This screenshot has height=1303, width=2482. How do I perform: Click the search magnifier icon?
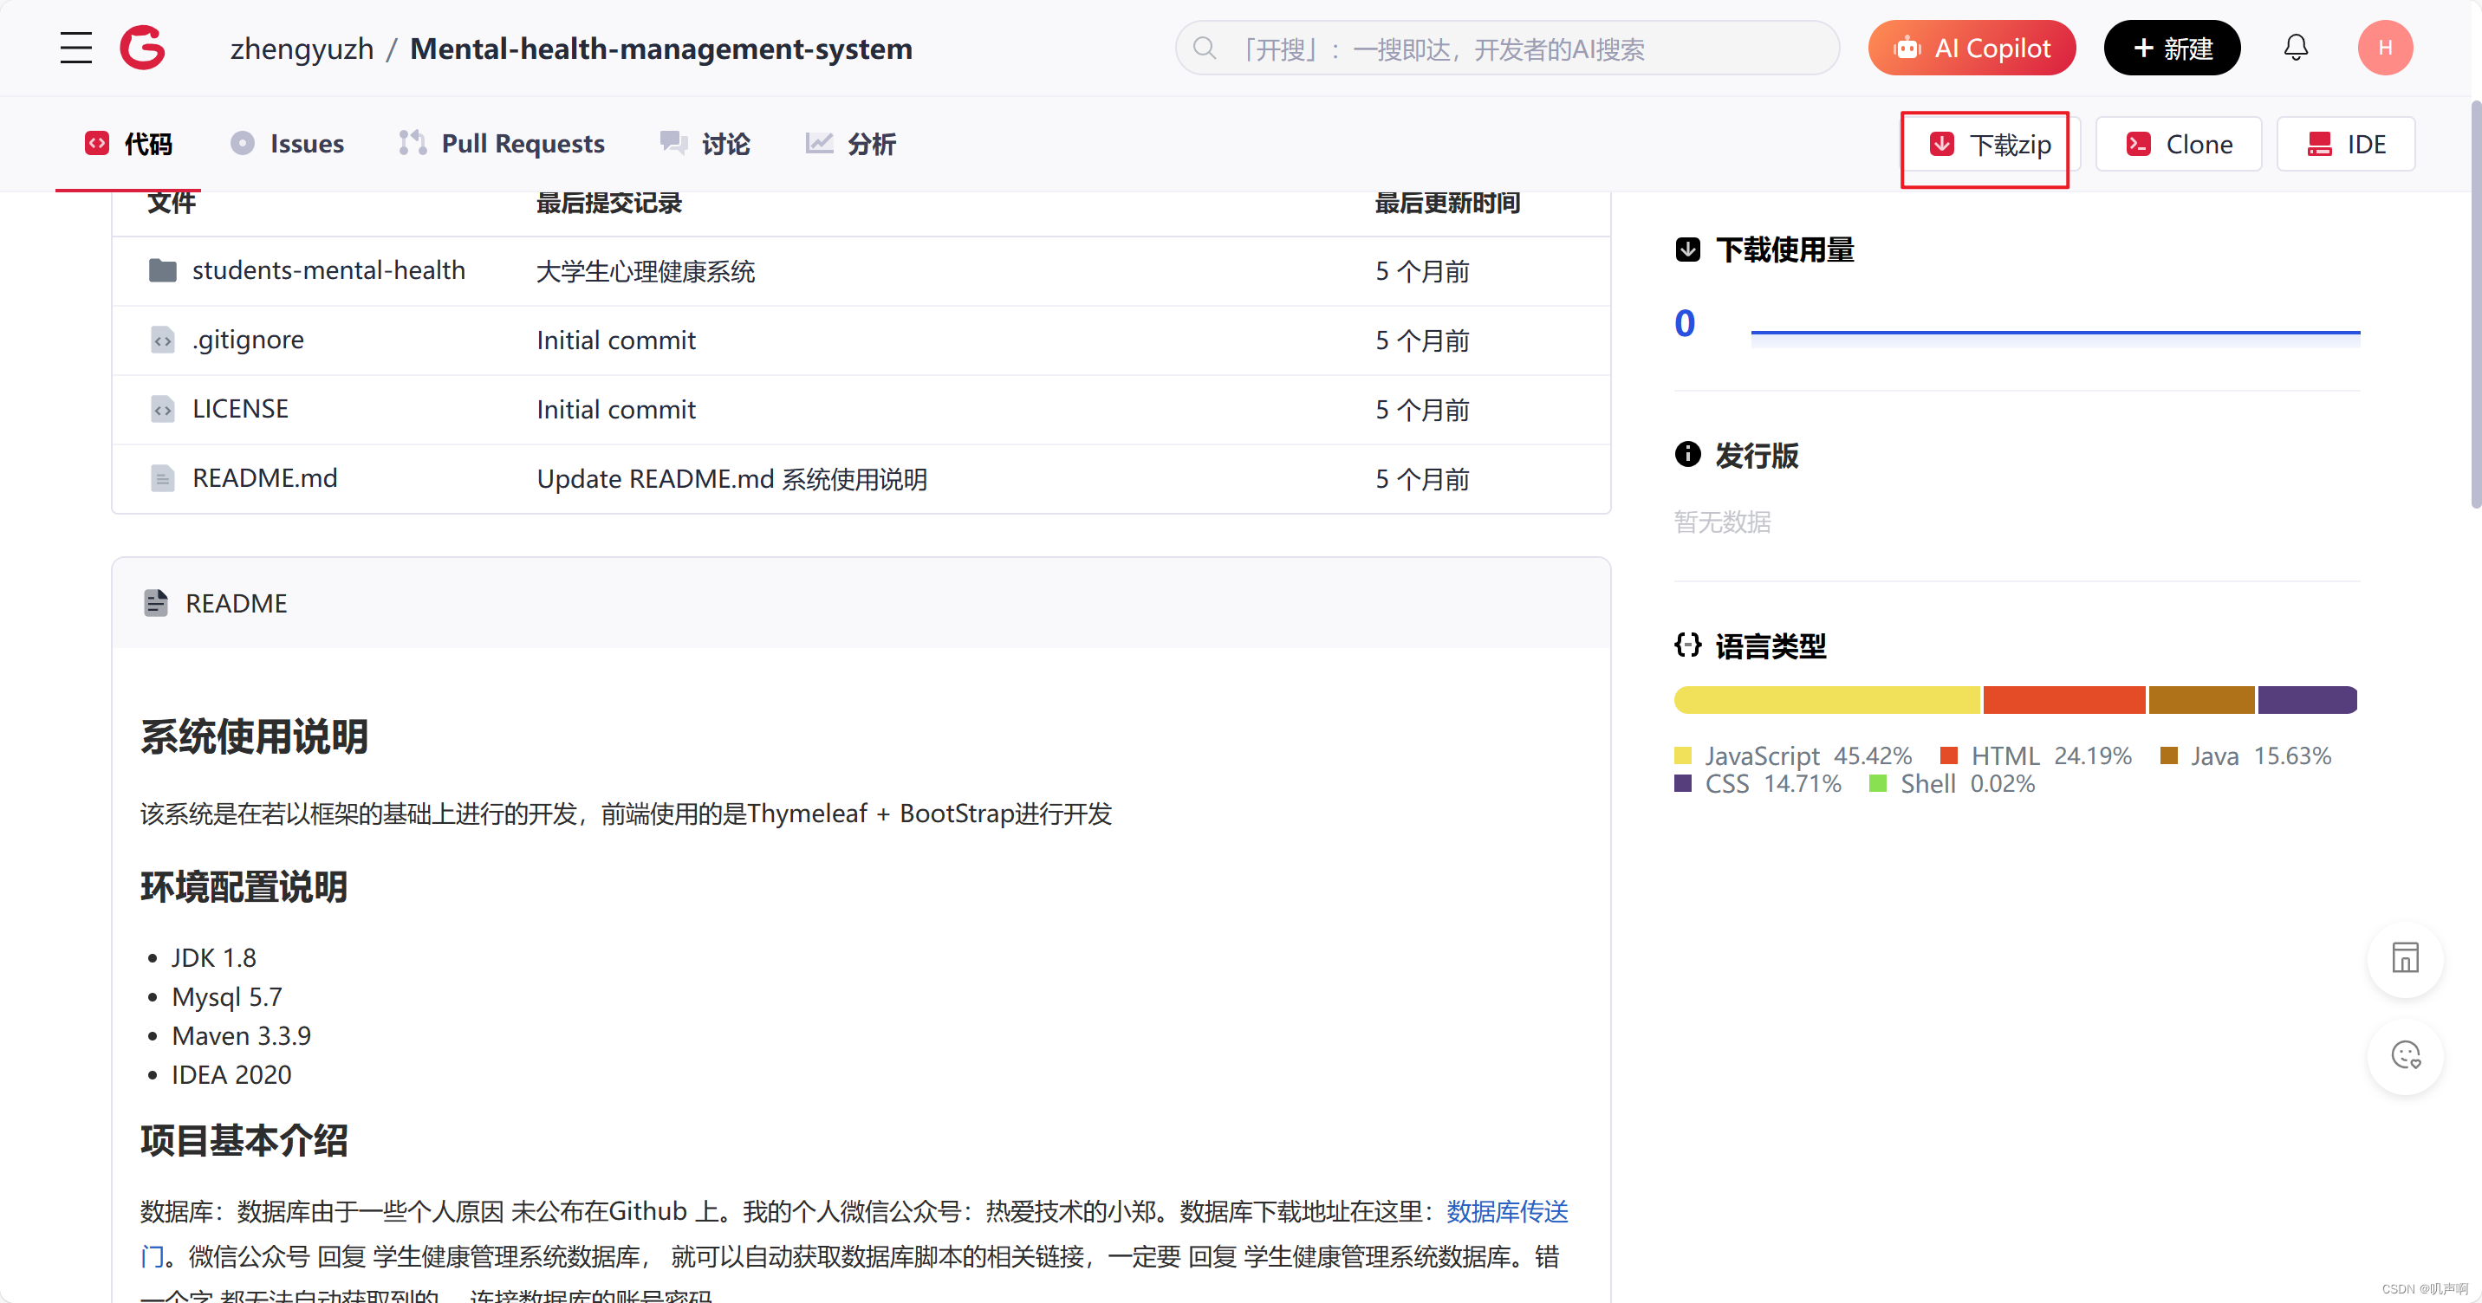[x=1205, y=49]
